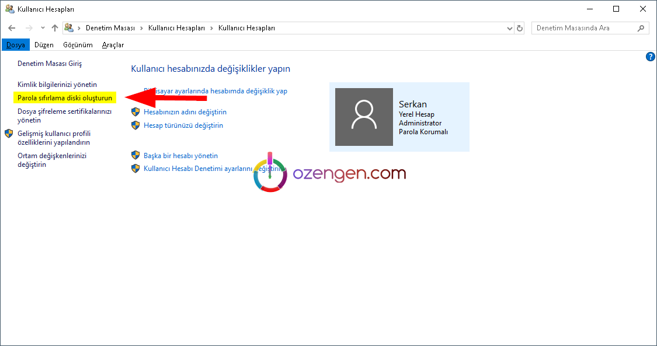This screenshot has height=346, width=657.
Task: Expand the chevron after Denetim Masası breadcrumb
Action: click(142, 28)
